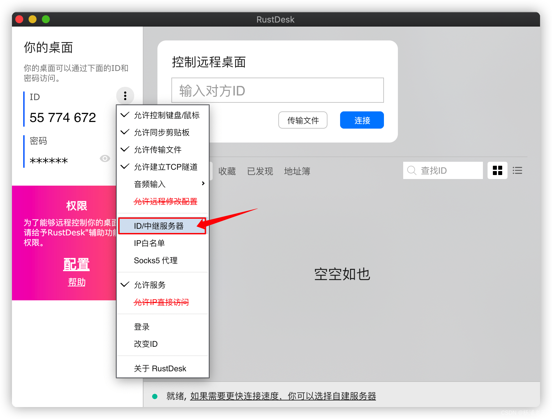Switch to the 地址簿 tab
Screen dimensions: 552x419
(297, 171)
